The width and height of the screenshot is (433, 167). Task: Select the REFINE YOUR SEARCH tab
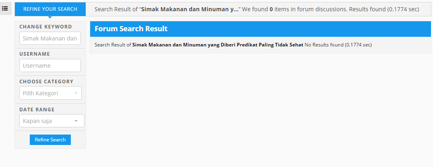tap(50, 9)
